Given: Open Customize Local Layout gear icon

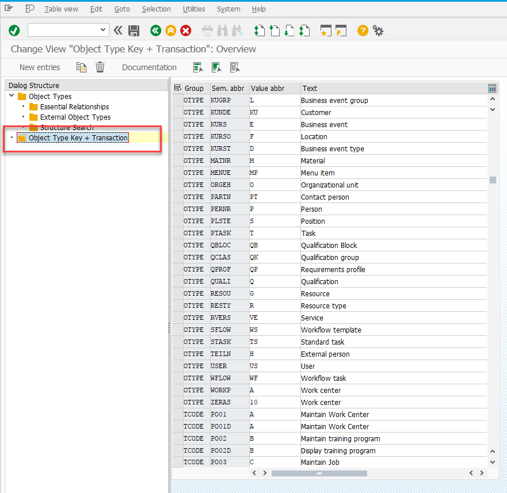Looking at the screenshot, I should pyautogui.click(x=378, y=30).
